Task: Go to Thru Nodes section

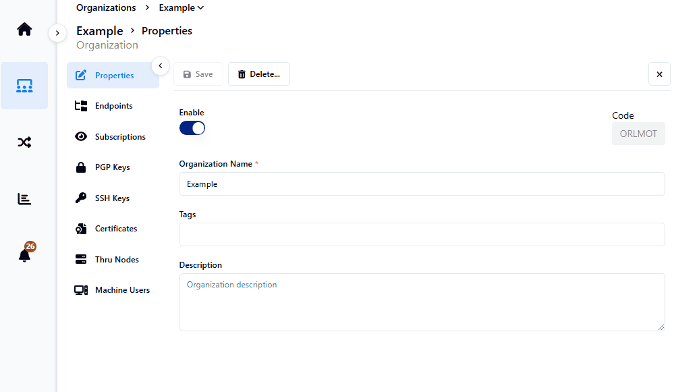Action: [116, 260]
